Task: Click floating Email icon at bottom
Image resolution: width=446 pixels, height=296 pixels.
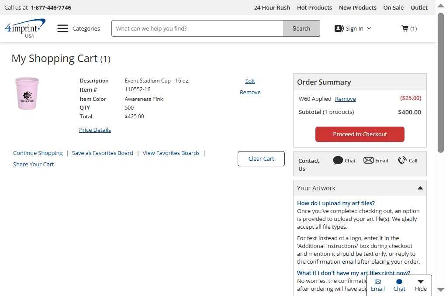Action: pos(378,282)
